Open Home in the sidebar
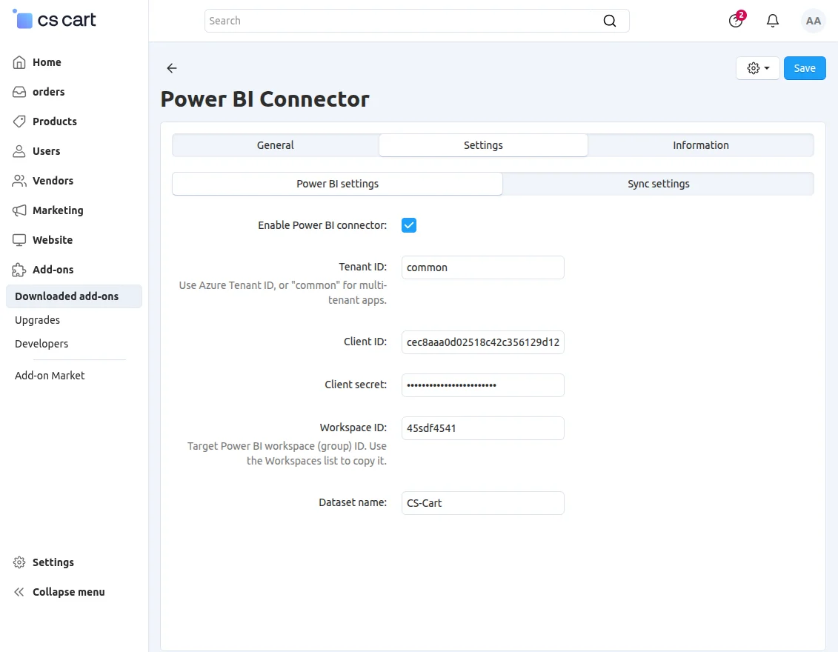Image resolution: width=838 pixels, height=652 pixels. coord(47,62)
